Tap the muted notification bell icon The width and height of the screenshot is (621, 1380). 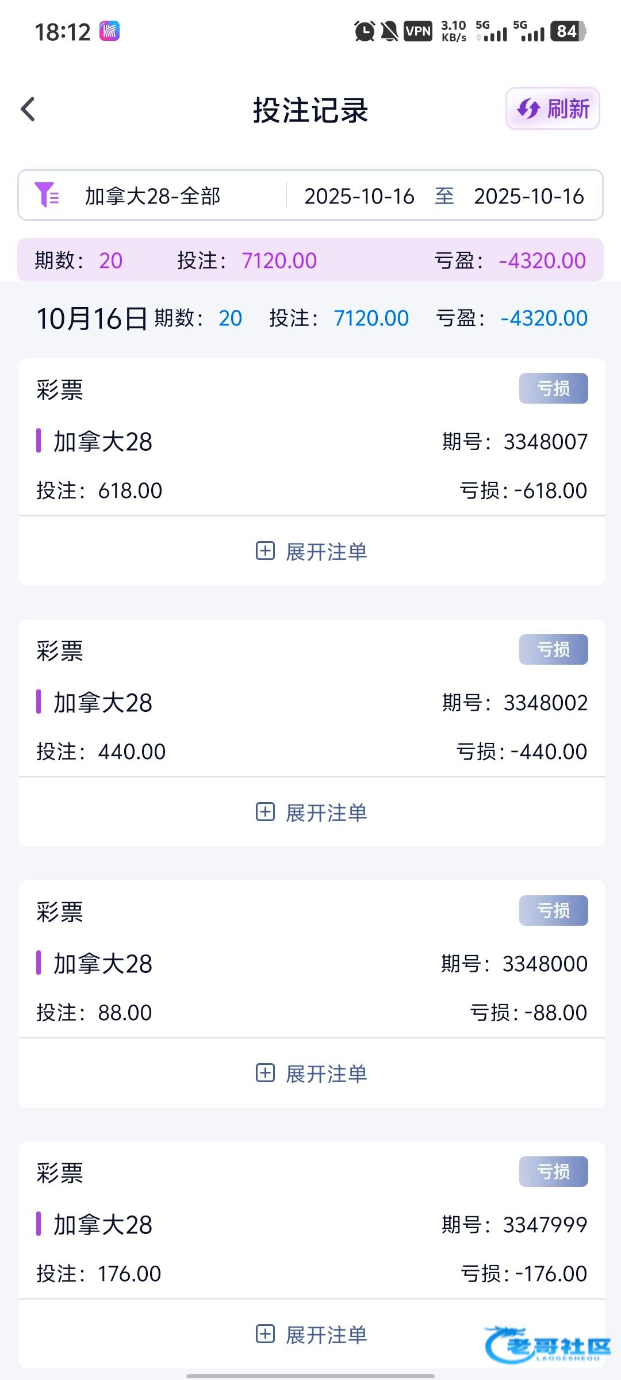[390, 31]
